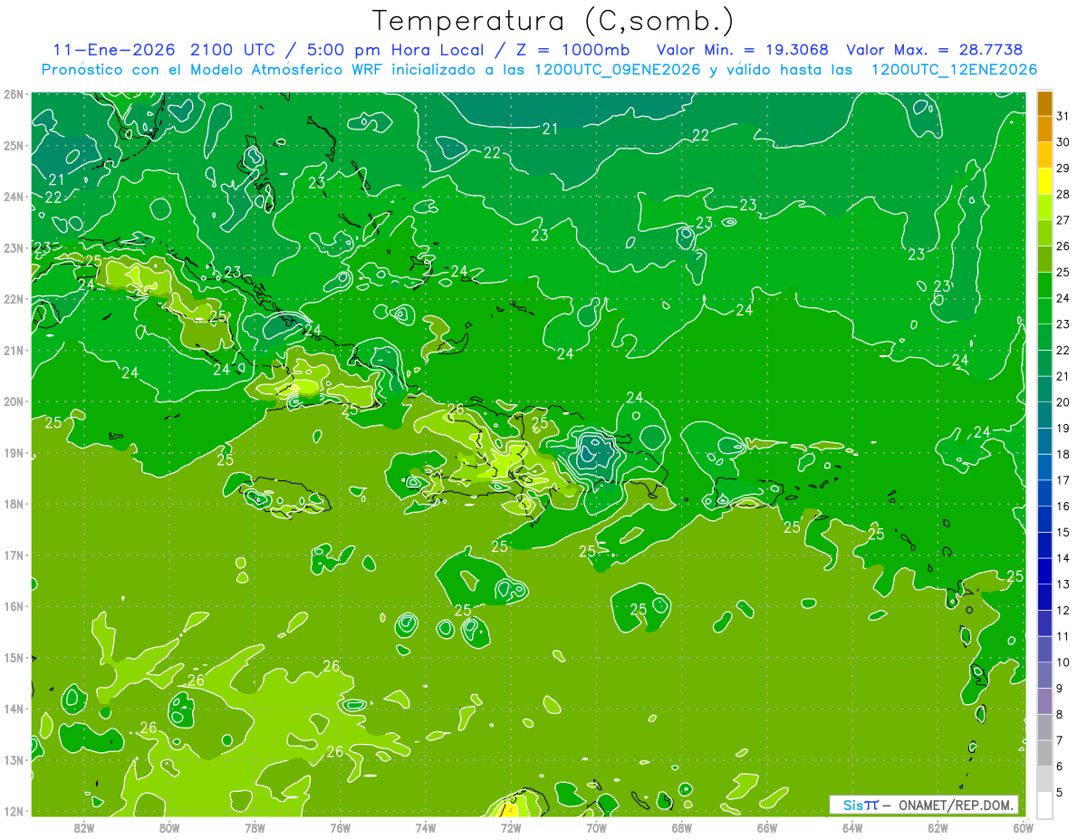Click color scale label 18
Viewport: 1087px width, 840px height.
point(1063,455)
